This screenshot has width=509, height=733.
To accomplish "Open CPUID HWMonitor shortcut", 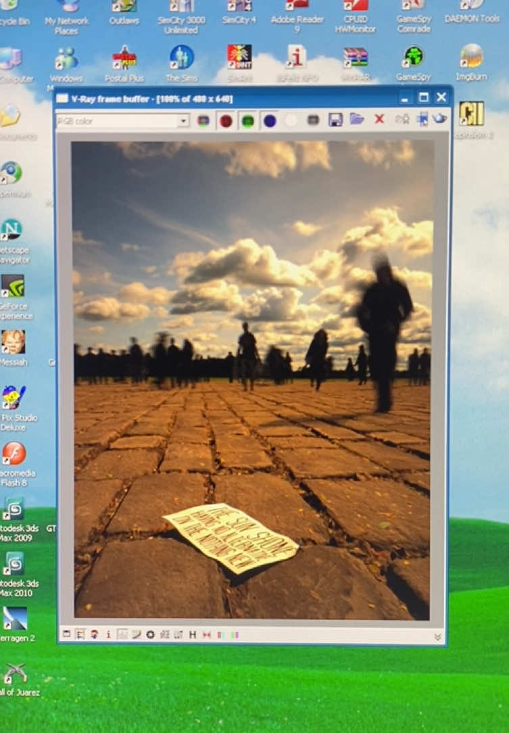I will point(356,18).
